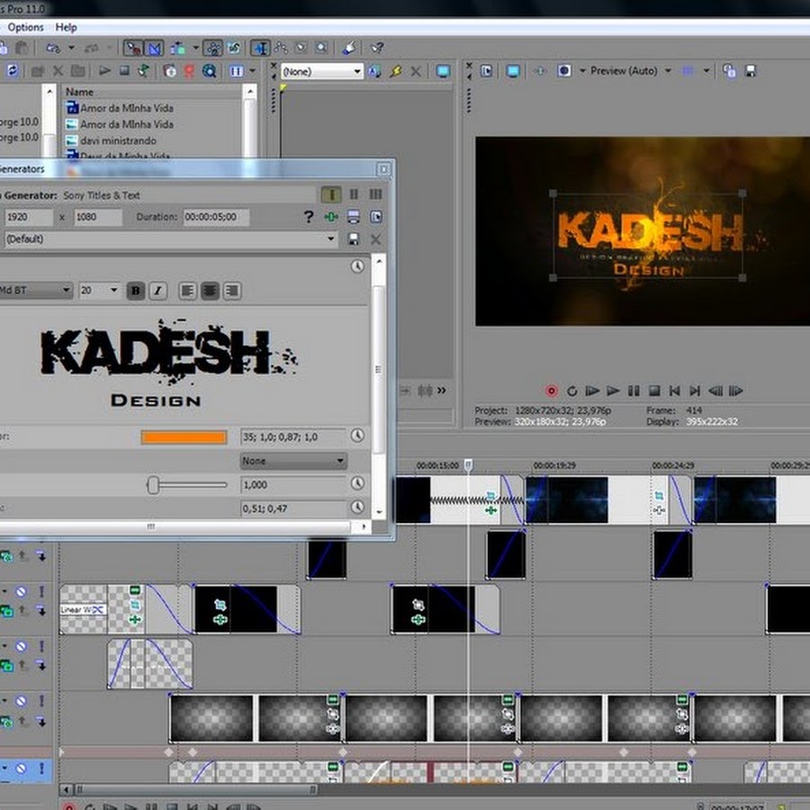Pause playback in video preview
Viewport: 810px width, 810px height.
tap(634, 391)
